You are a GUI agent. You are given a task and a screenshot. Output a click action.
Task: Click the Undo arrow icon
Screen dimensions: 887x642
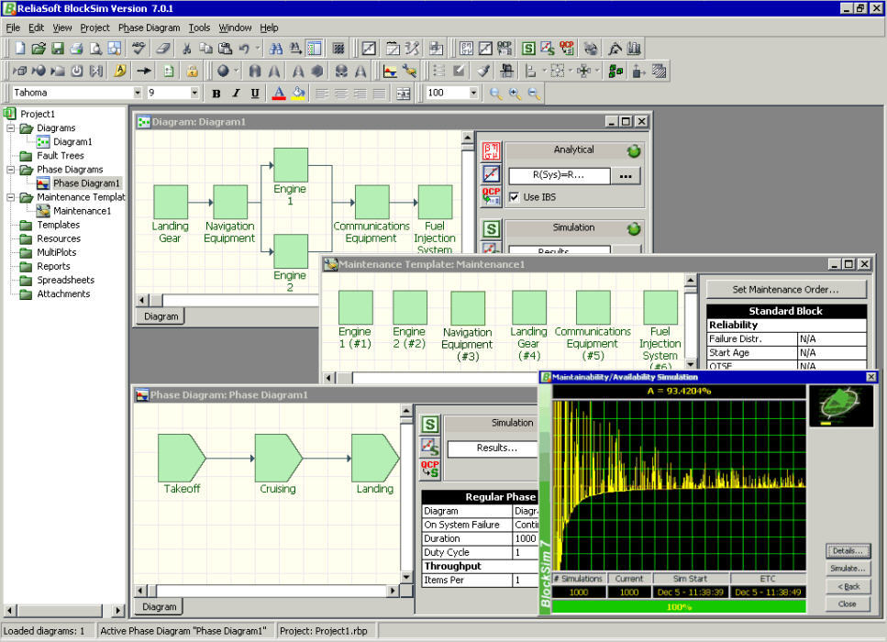[244, 49]
